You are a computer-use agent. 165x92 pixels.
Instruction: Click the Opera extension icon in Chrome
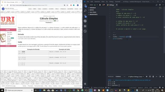pos(71,5)
